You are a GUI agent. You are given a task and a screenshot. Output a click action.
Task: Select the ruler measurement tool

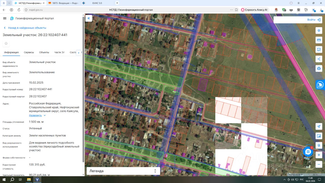coord(319,40)
